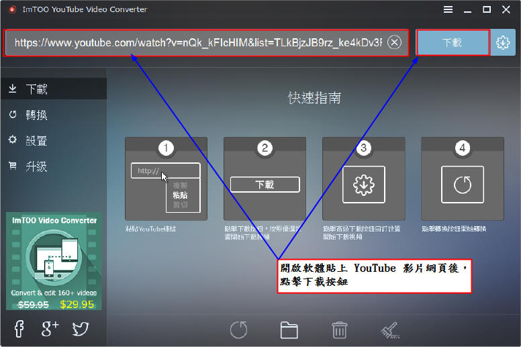Click the Google Plus icon
This screenshot has width=521, height=347.
[50, 328]
